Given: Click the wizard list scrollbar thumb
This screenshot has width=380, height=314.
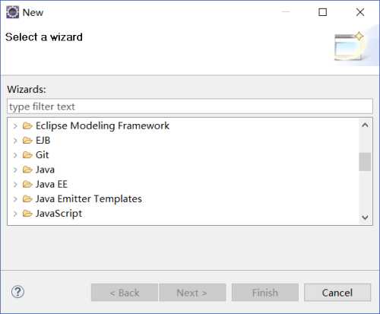Looking at the screenshot, I should tap(365, 162).
